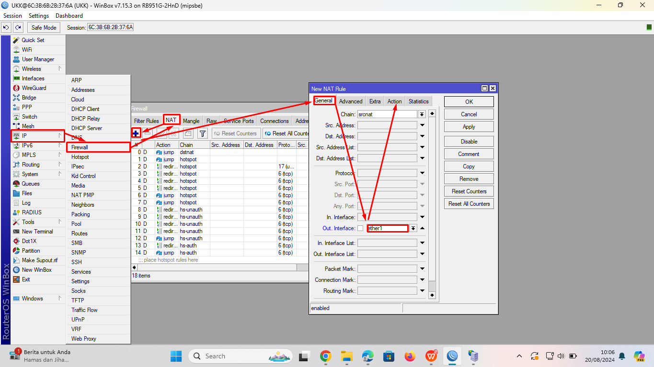Click the WireGuard red icon

point(16,88)
